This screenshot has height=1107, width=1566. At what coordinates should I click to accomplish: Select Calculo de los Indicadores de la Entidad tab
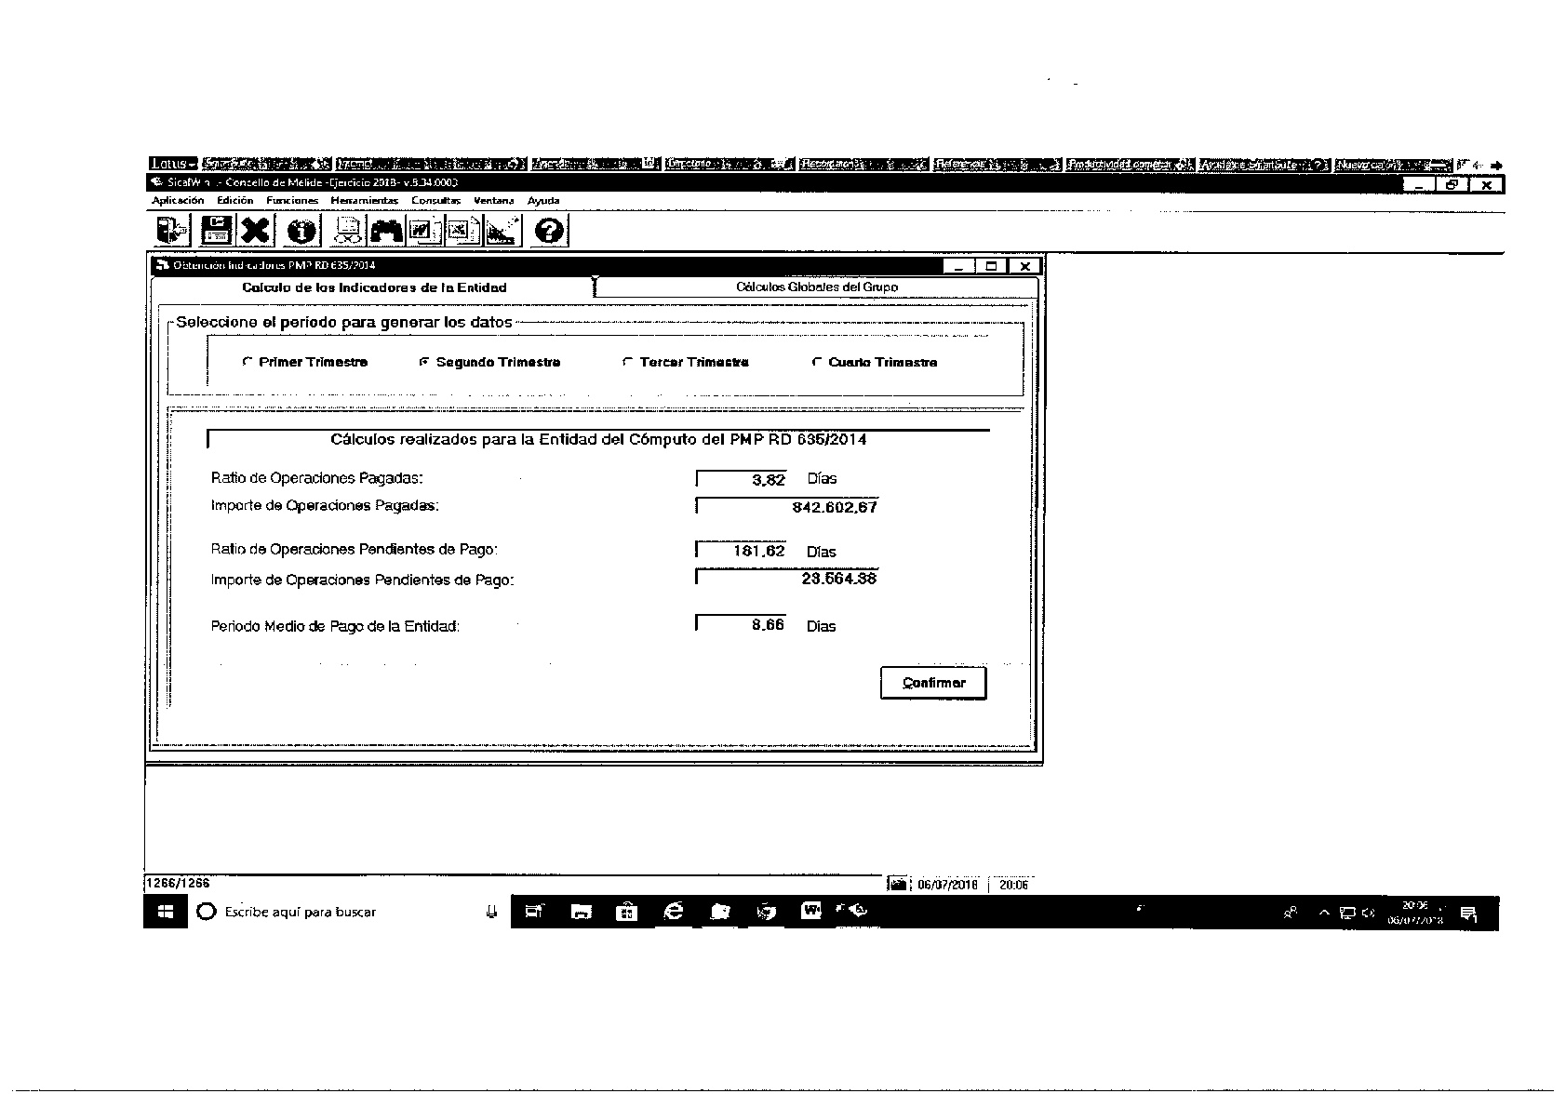tap(374, 287)
